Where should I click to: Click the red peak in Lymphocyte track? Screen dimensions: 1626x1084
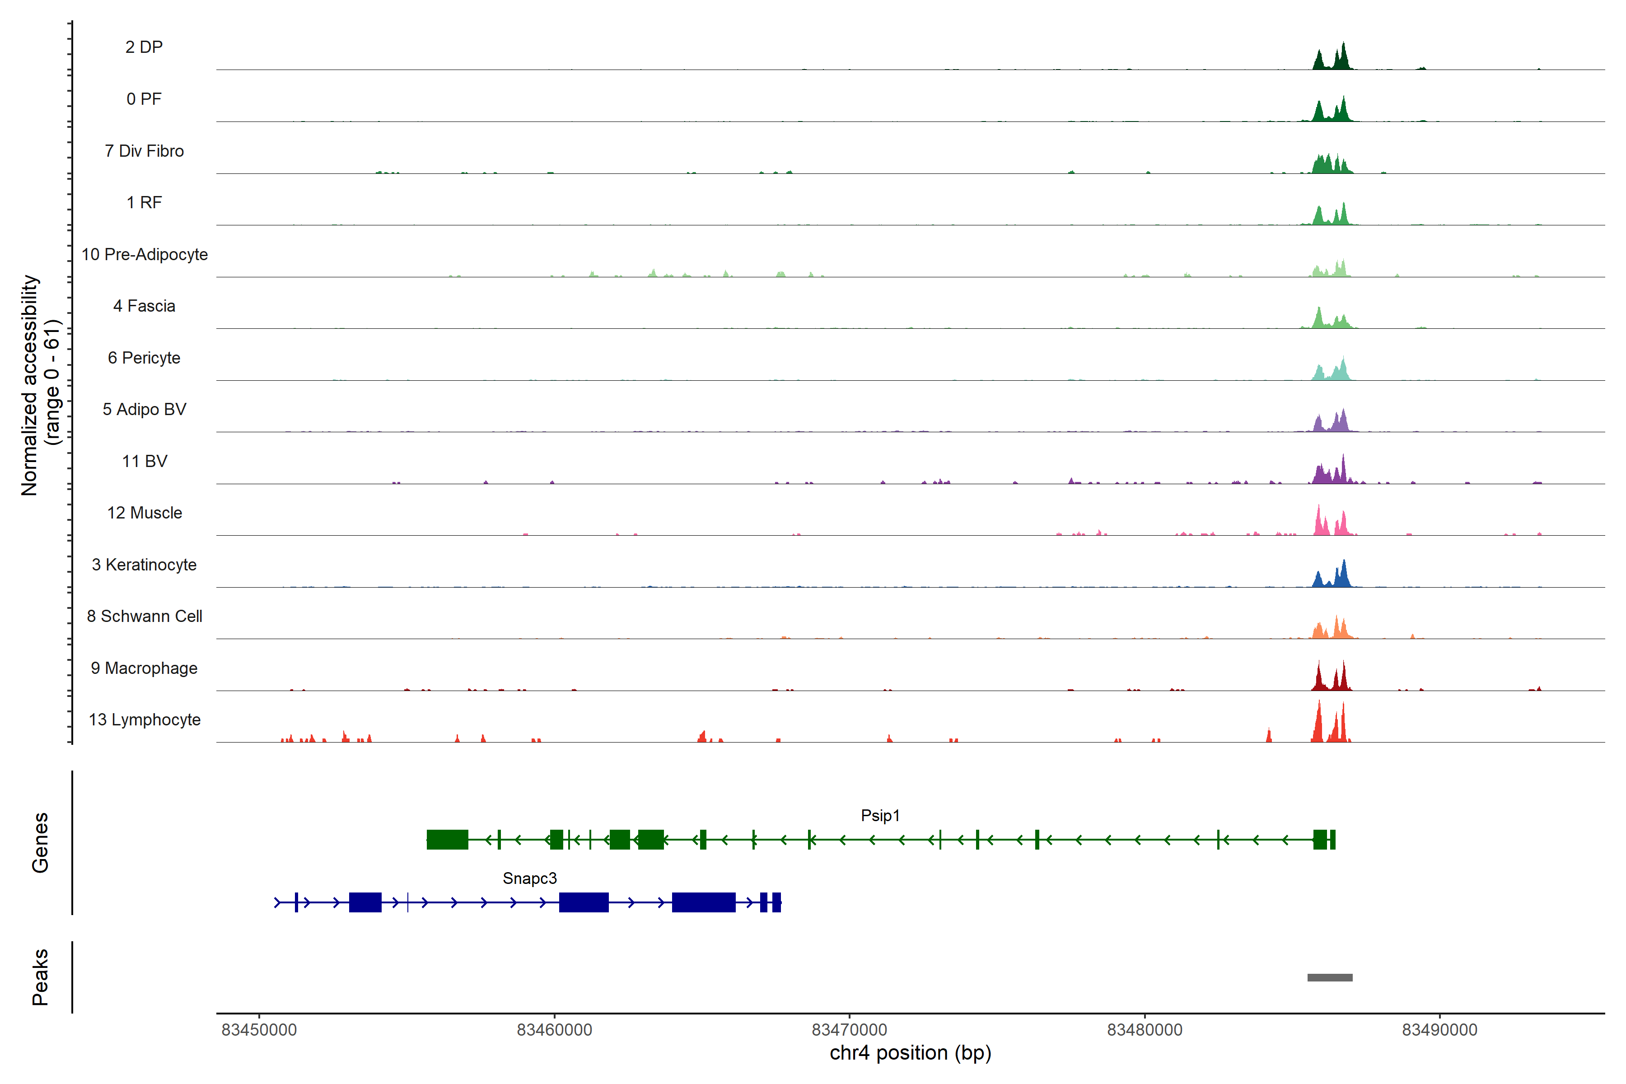pyautogui.click(x=1319, y=726)
